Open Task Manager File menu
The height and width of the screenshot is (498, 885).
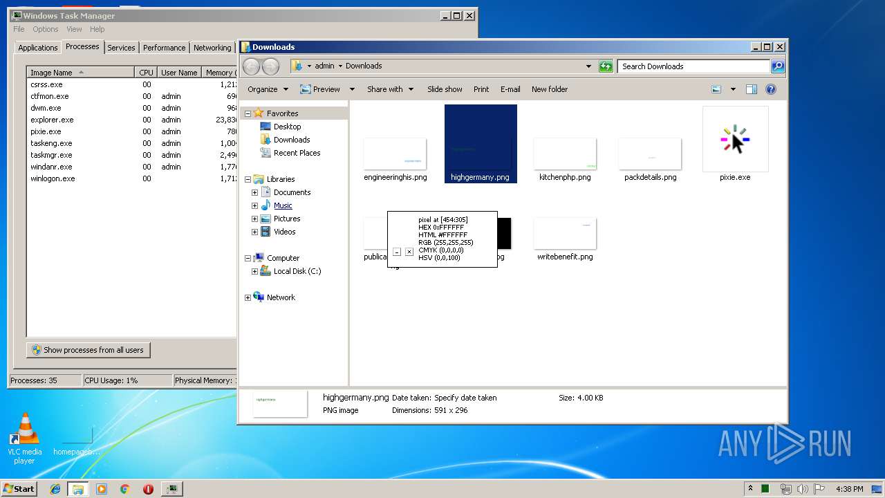tap(19, 29)
